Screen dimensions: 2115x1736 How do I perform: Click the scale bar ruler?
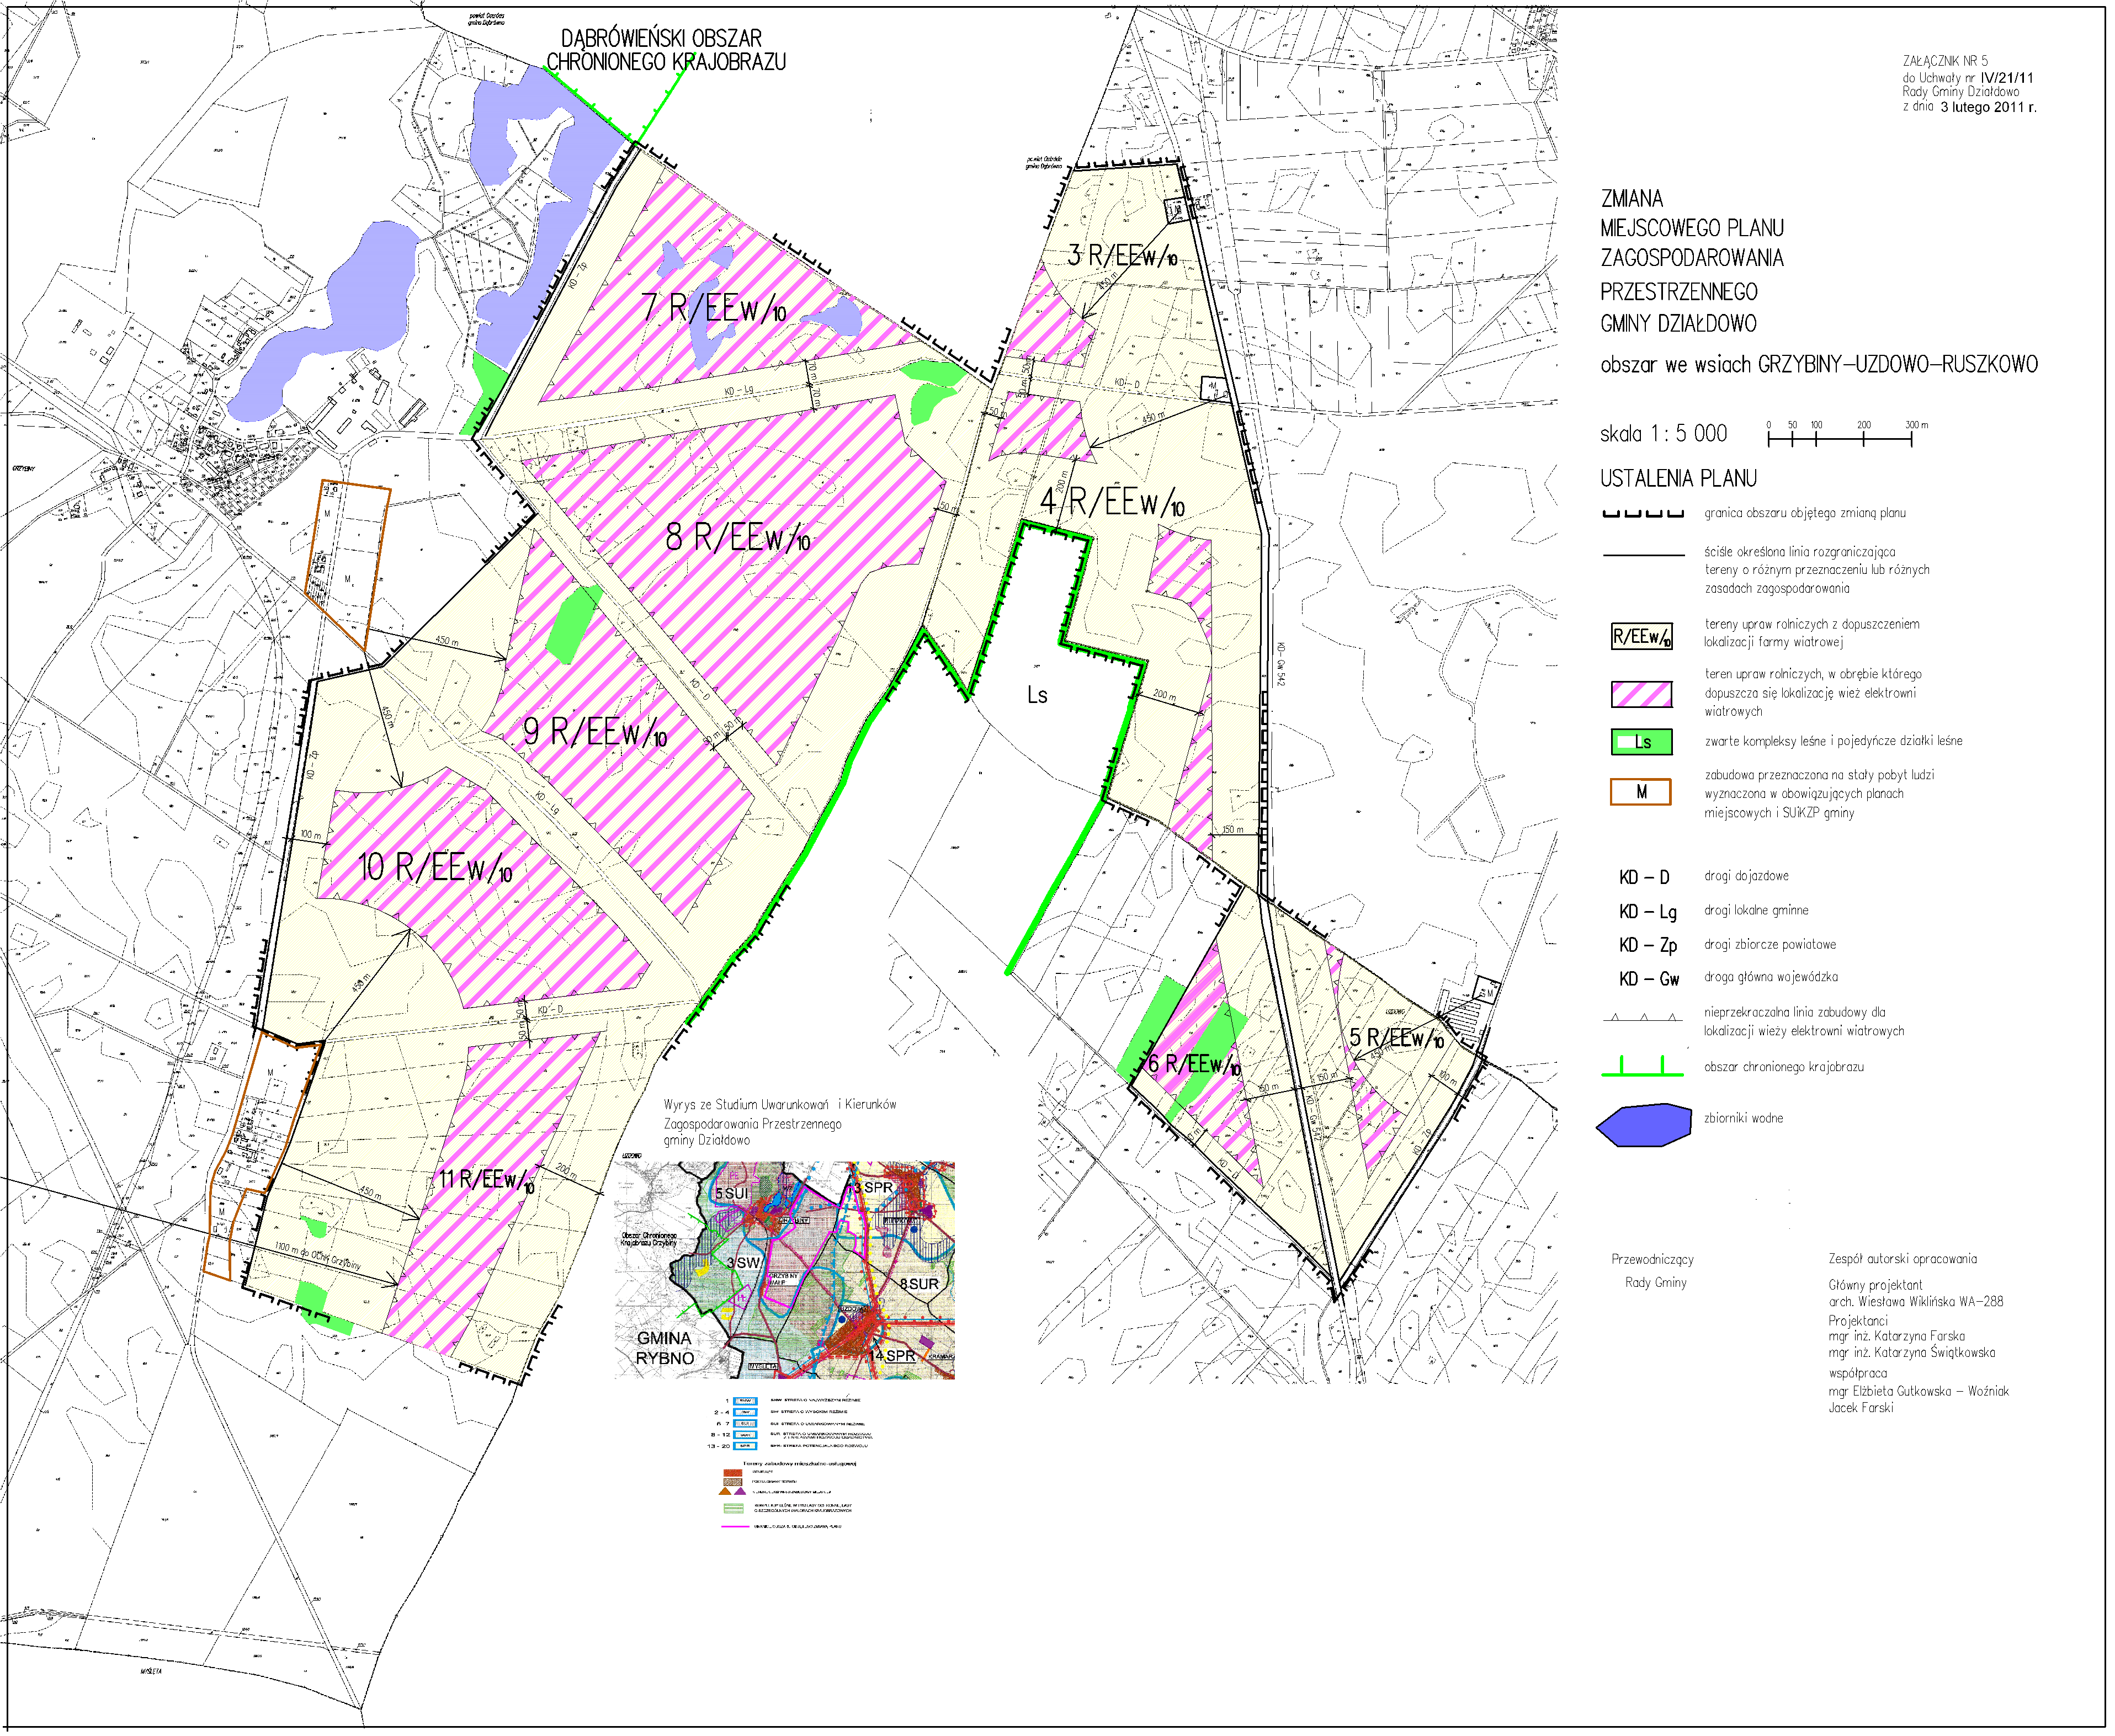1839,437
